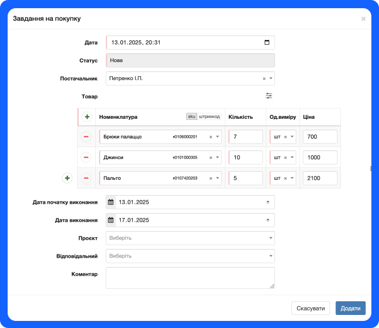Viewport: 379px width, 328px height.
Task: Close the Завдання на покупку dialog
Action: coord(363,19)
